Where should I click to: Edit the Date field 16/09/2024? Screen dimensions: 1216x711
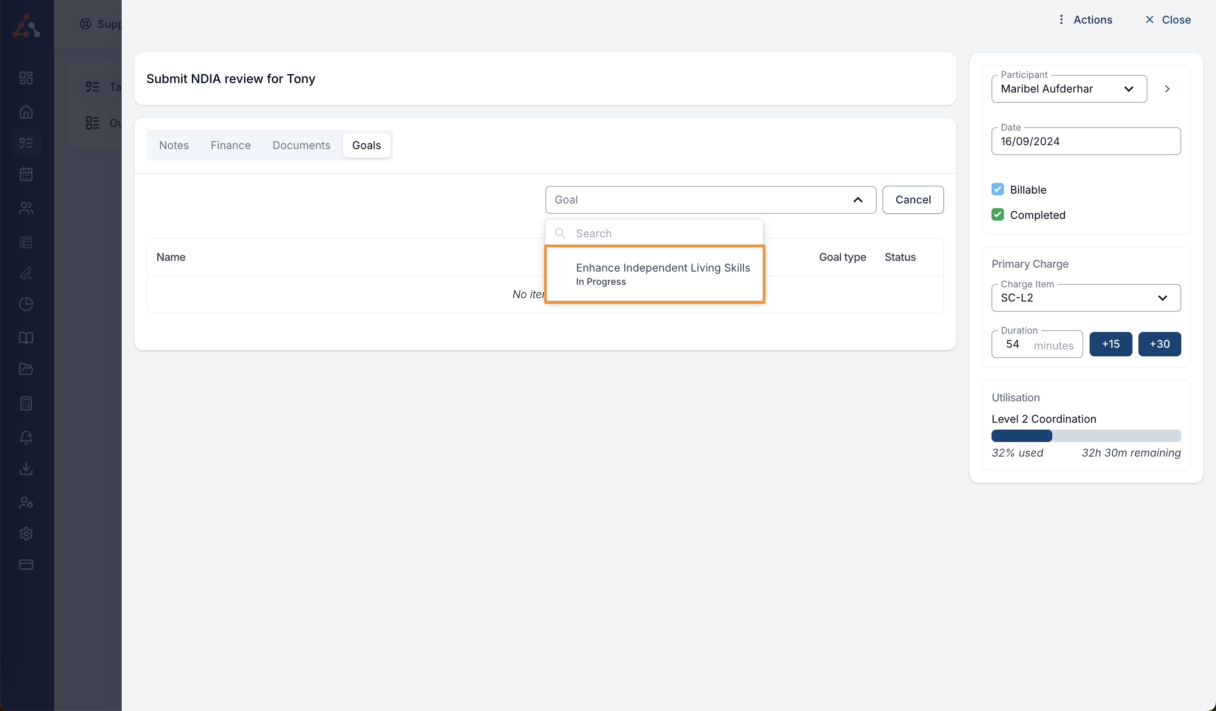pos(1086,141)
